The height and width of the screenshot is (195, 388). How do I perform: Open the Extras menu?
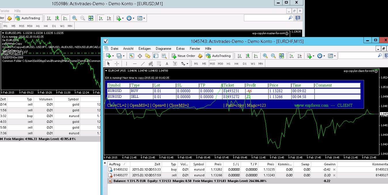(x=180, y=49)
